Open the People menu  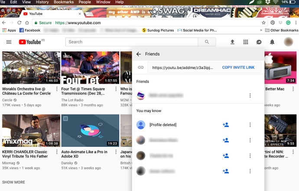pyautogui.click(x=84, y=2)
